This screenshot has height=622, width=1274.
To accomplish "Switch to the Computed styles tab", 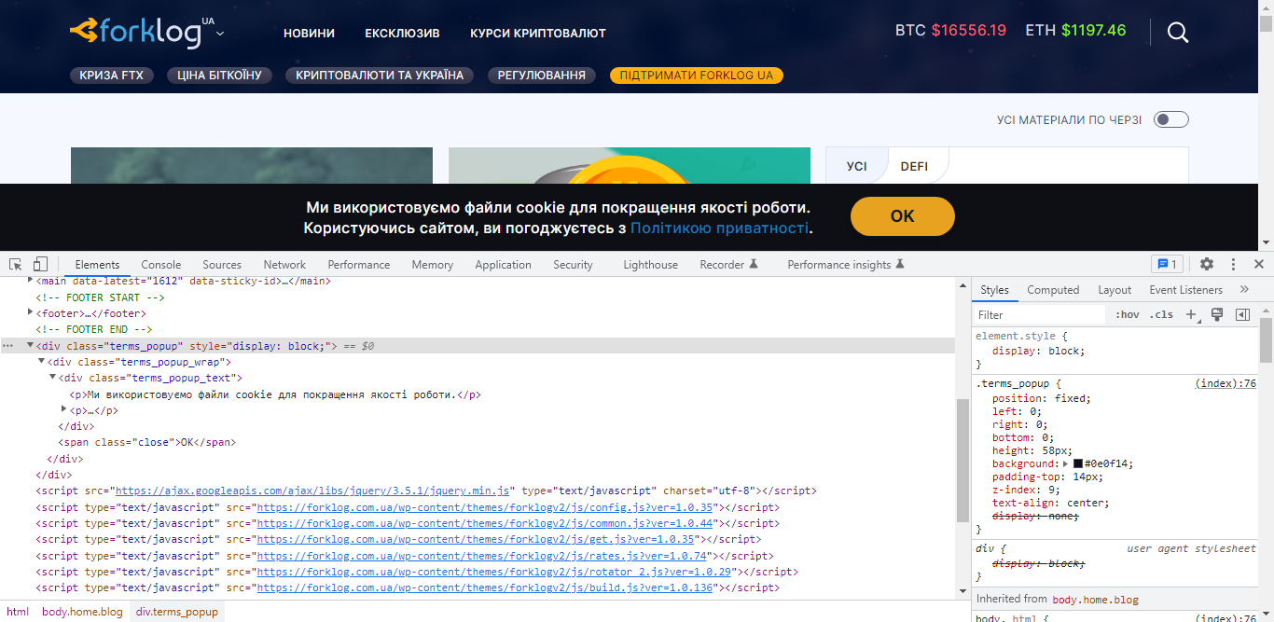I will [1053, 290].
